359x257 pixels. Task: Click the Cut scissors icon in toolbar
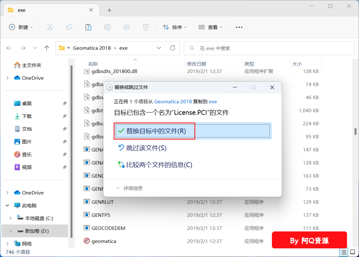[x=50, y=27]
